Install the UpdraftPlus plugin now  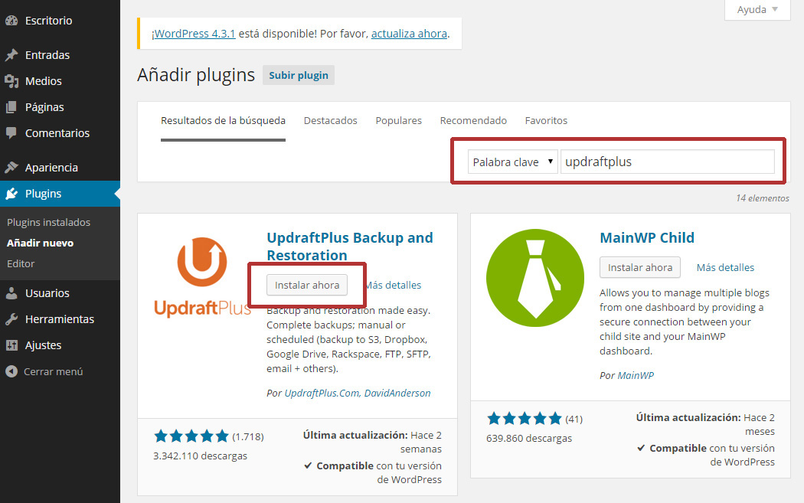[x=306, y=285]
